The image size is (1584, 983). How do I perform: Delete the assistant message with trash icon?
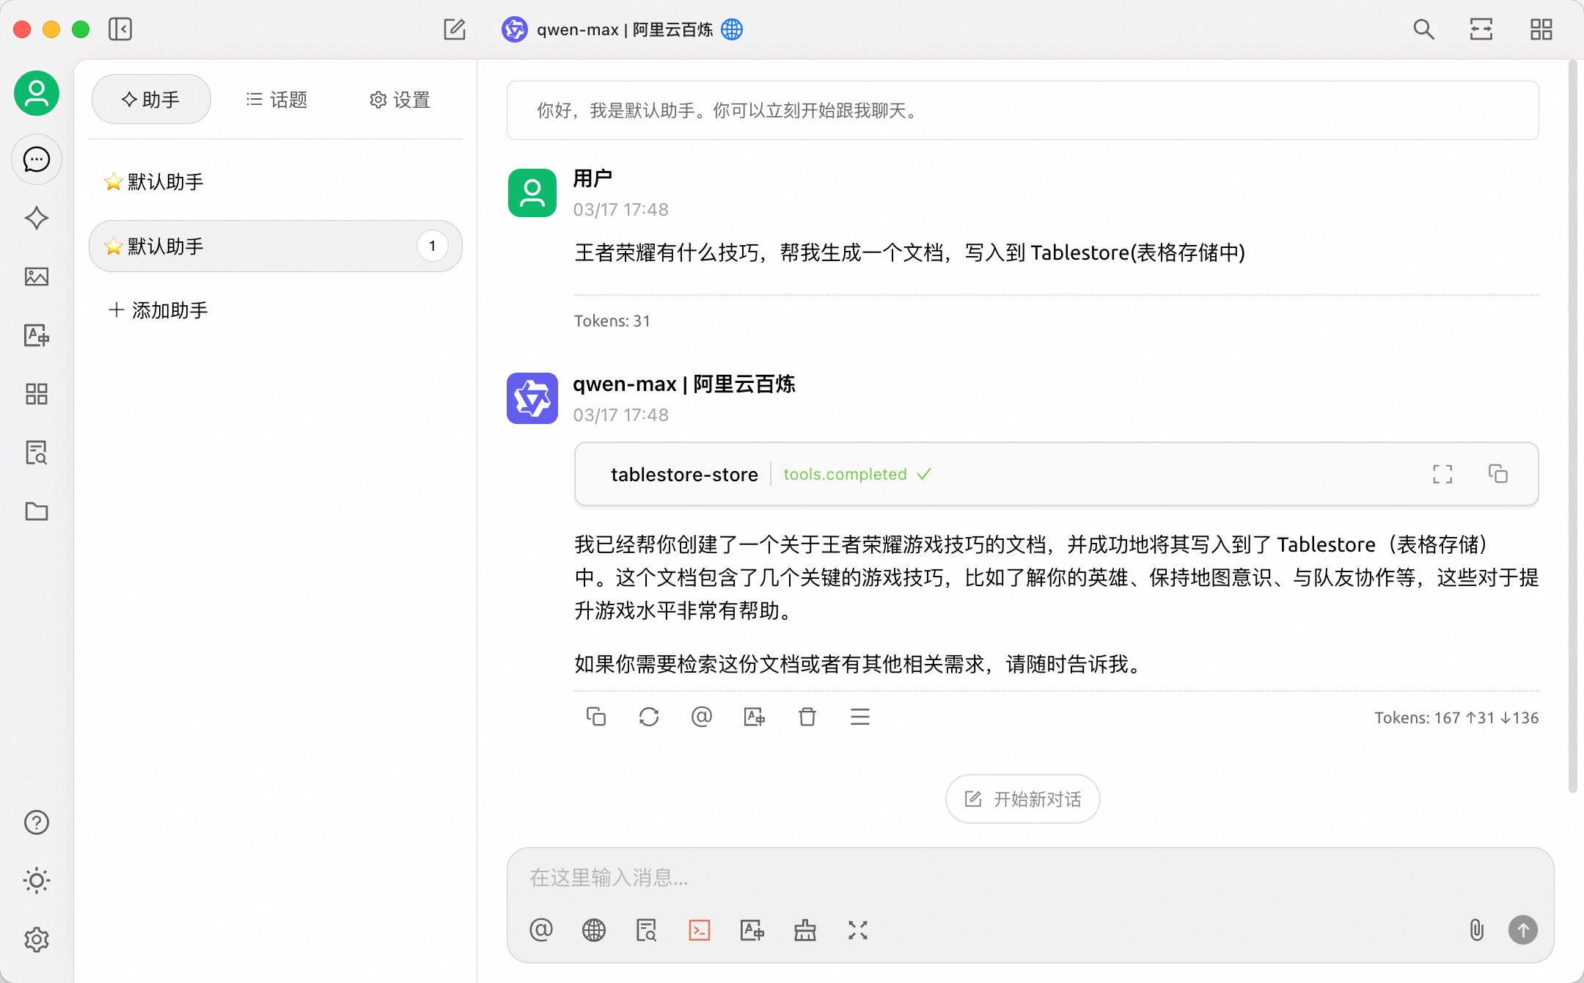(x=807, y=717)
